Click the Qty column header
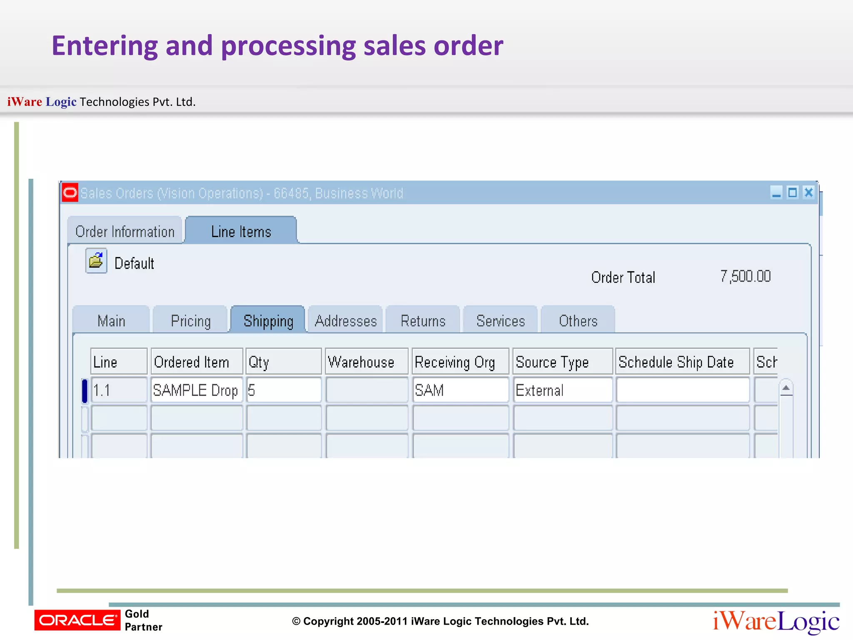Viewport: 853px width, 640px height. 284,361
